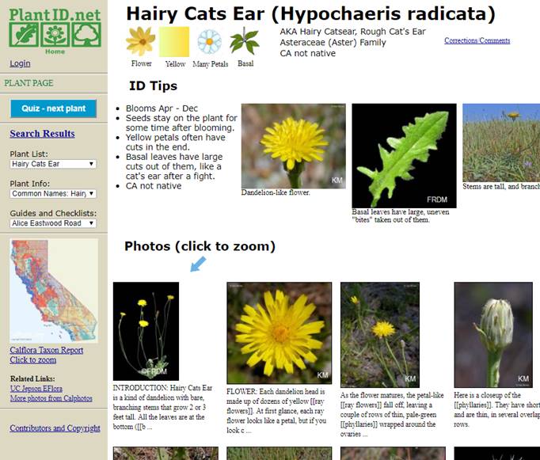
Task: Open the Search Results link
Action: point(42,134)
